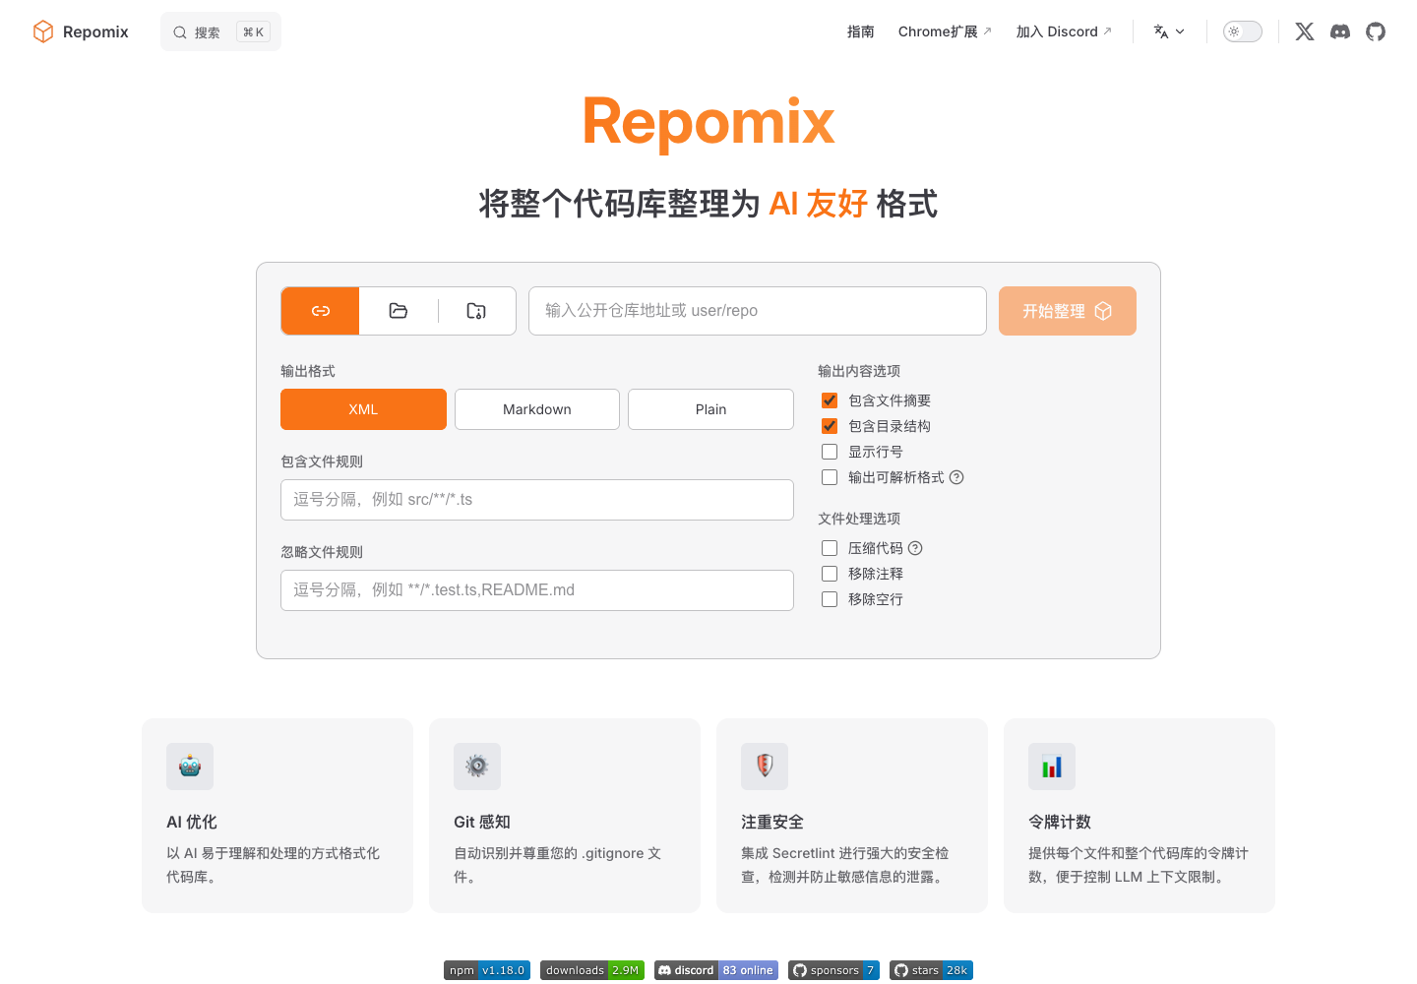The image size is (1417, 984).
Task: Open the 加入 Discord link
Action: 1064,31
